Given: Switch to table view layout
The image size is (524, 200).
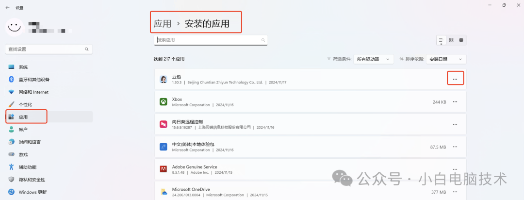Looking at the screenshot, I should point(461,40).
